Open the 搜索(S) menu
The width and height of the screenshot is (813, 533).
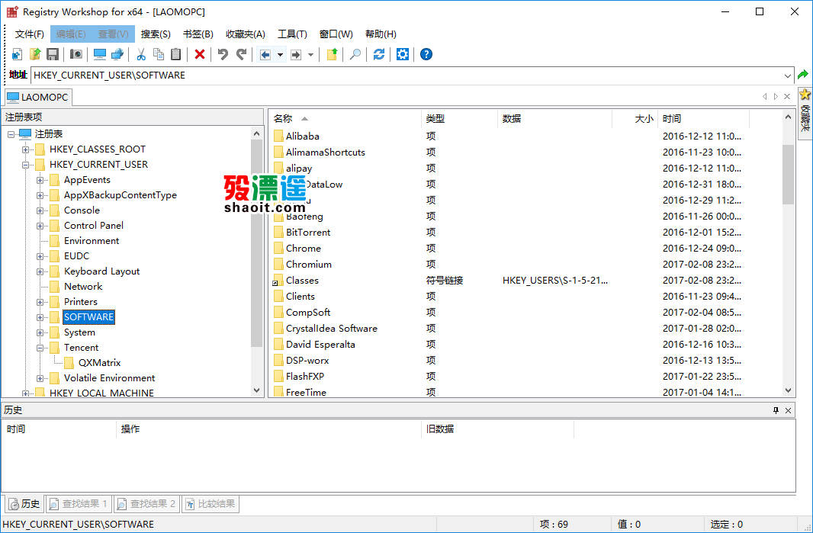click(x=156, y=34)
